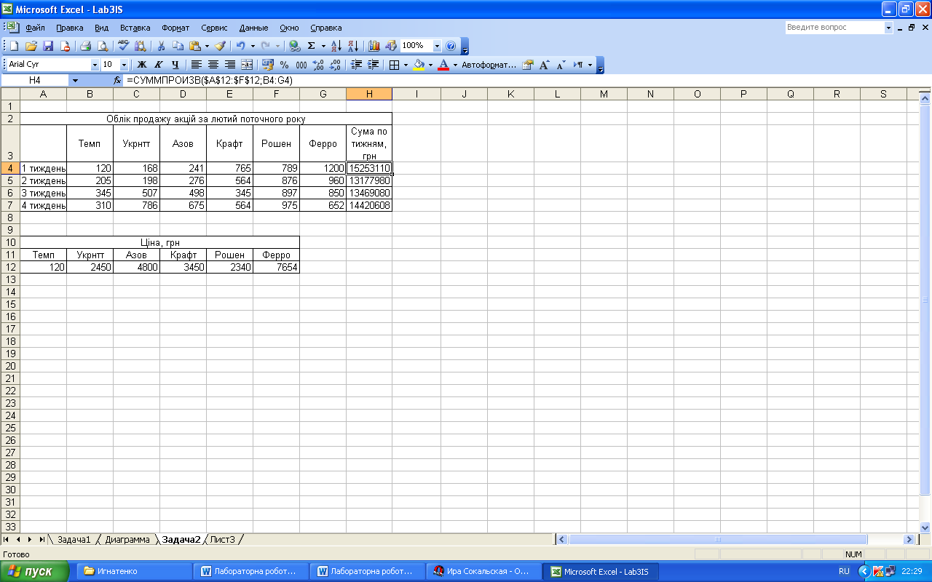Switch to the Диаграмма sheet tab
This screenshot has width=932, height=582.
click(x=127, y=539)
